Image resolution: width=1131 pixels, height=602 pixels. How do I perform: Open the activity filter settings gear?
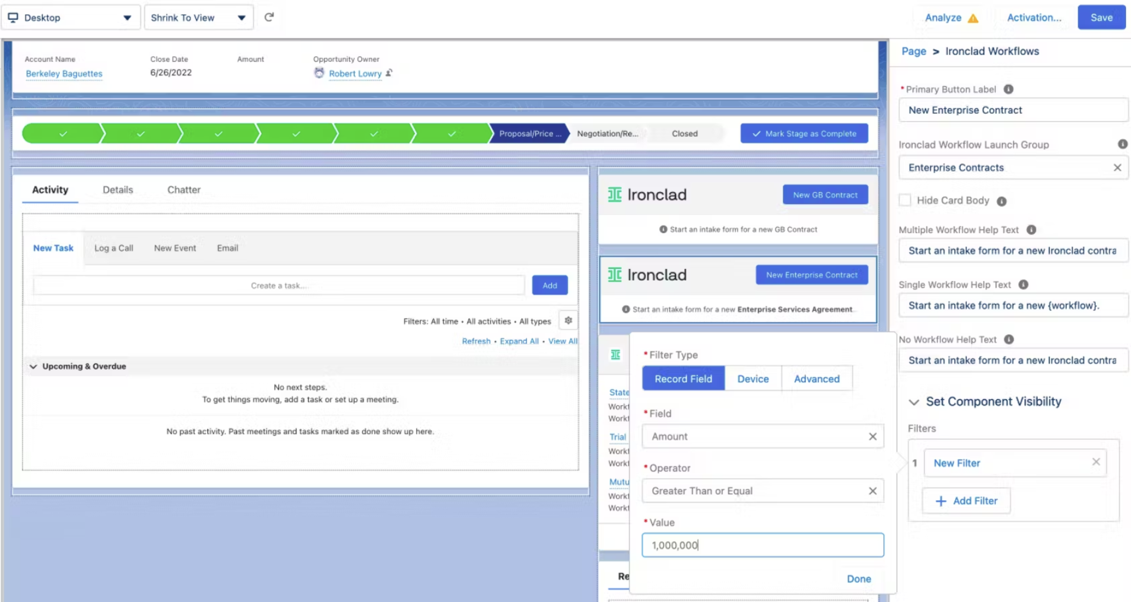(568, 321)
